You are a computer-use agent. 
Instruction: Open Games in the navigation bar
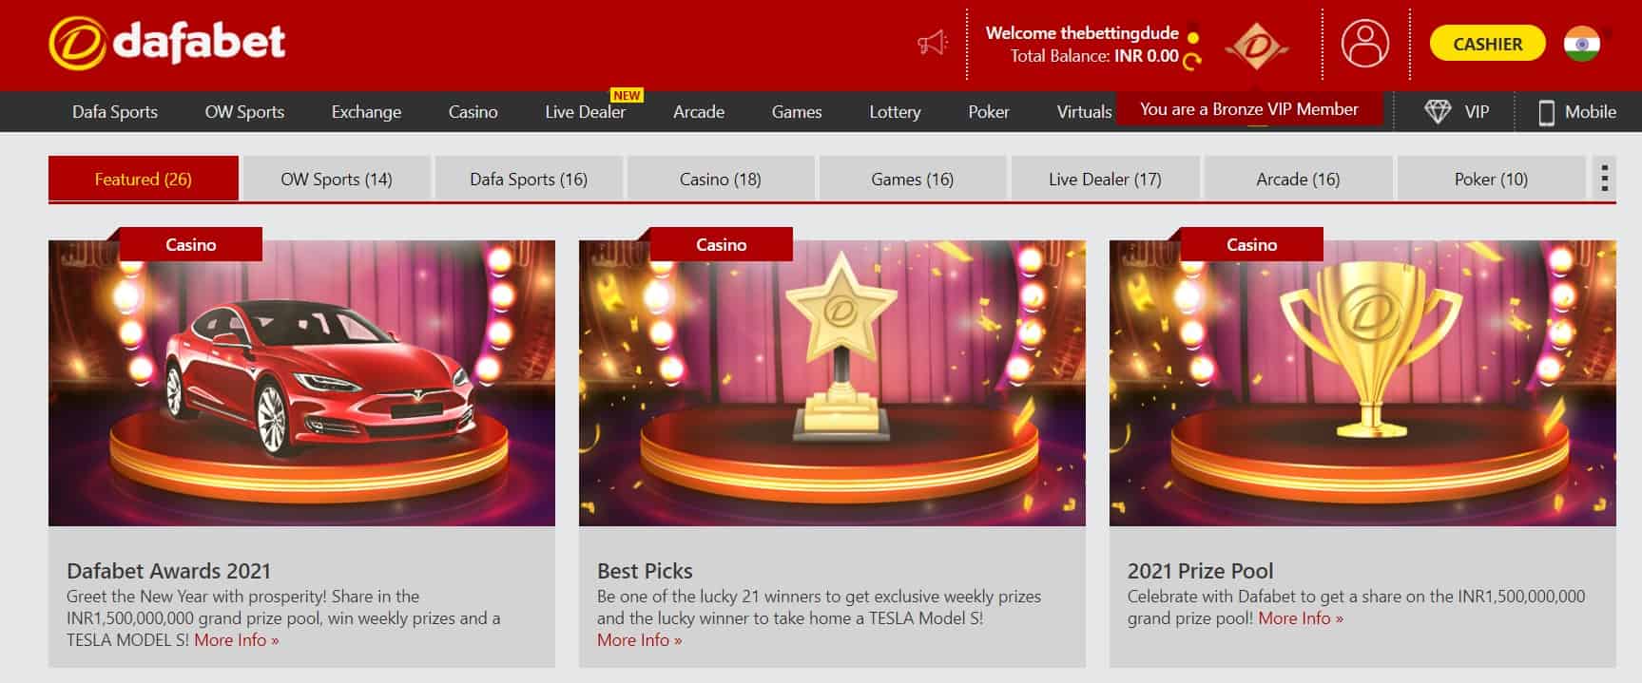coord(797,112)
